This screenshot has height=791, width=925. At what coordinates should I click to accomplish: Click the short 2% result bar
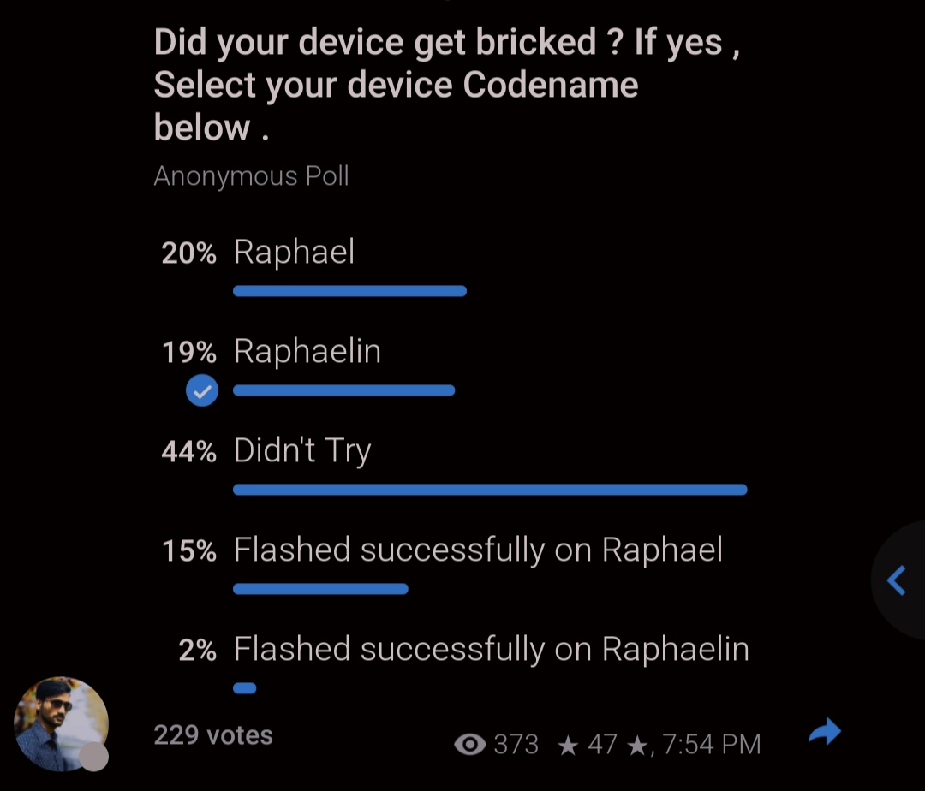pyautogui.click(x=244, y=687)
